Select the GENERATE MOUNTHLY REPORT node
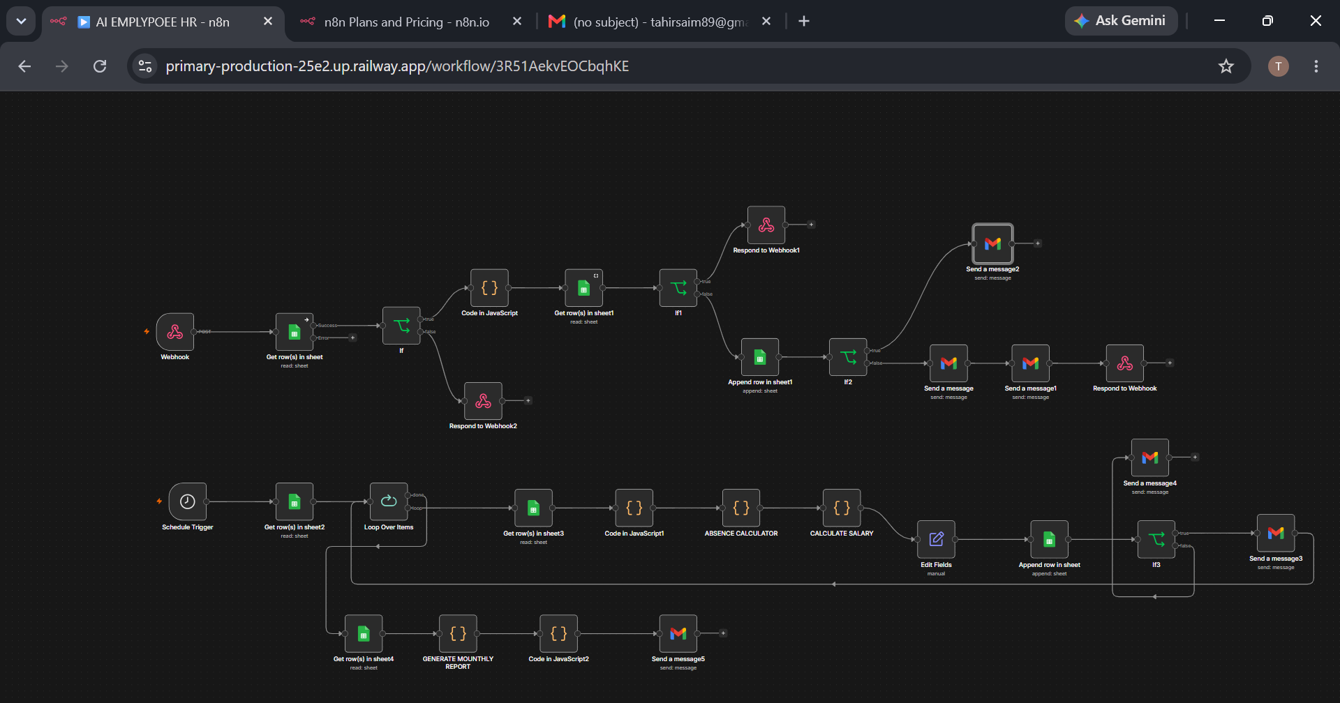1340x703 pixels. point(458,633)
